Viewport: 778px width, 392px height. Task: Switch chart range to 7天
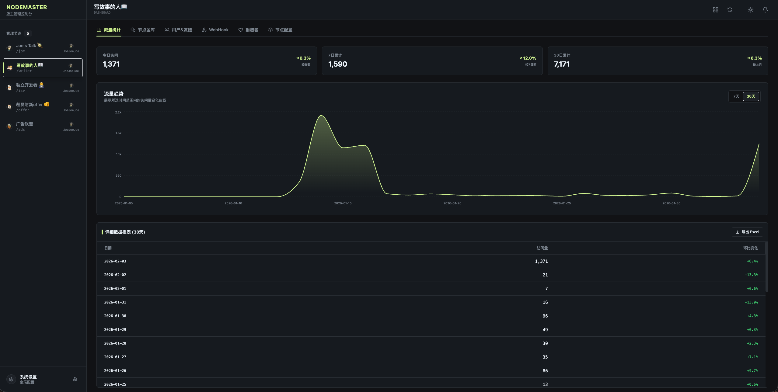(736, 96)
